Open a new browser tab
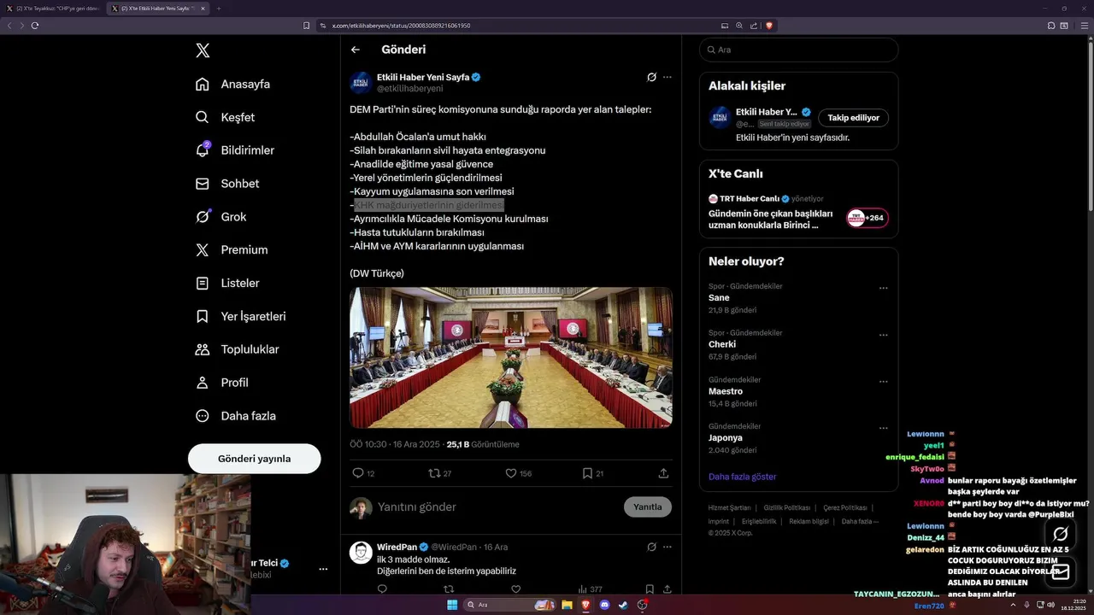This screenshot has height=615, width=1094. click(x=218, y=9)
